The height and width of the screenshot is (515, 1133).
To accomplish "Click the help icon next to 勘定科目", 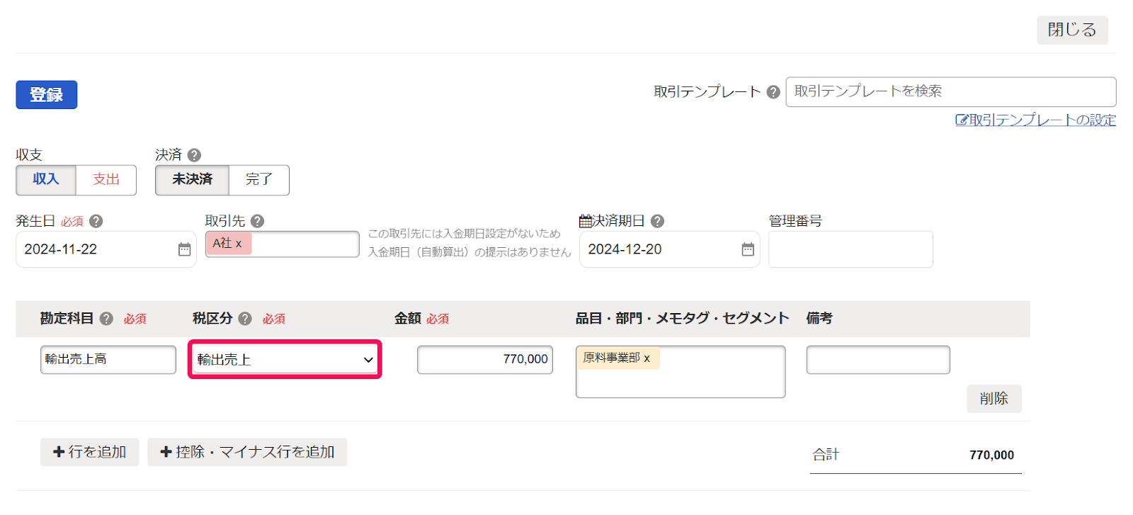I will (x=106, y=319).
